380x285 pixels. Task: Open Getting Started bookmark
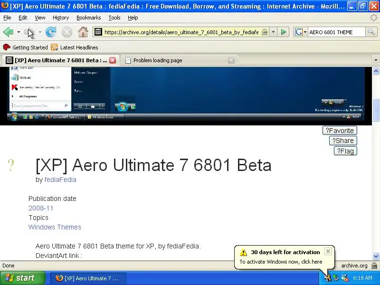point(25,47)
